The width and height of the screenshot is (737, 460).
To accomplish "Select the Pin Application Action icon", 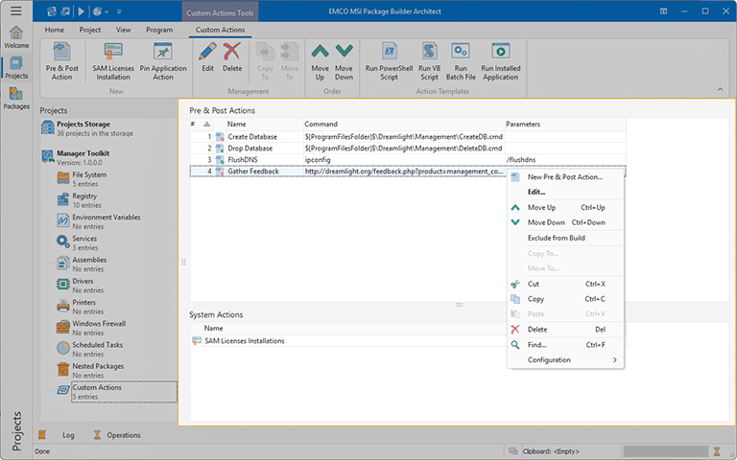I will click(x=163, y=61).
